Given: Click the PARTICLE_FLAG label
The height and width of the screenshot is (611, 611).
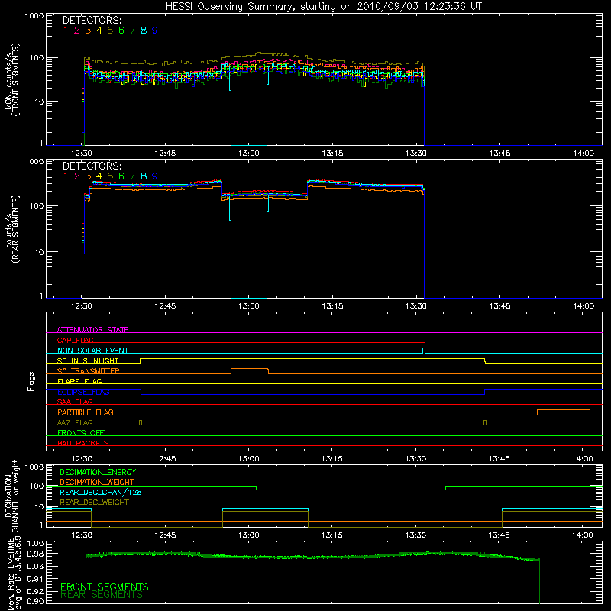Looking at the screenshot, I should tap(86, 412).
